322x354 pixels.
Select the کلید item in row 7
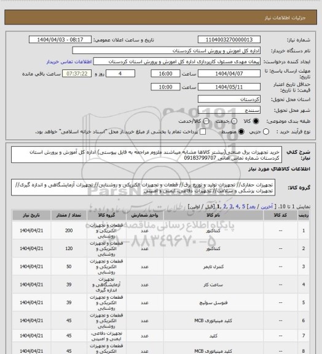click(x=213, y=336)
